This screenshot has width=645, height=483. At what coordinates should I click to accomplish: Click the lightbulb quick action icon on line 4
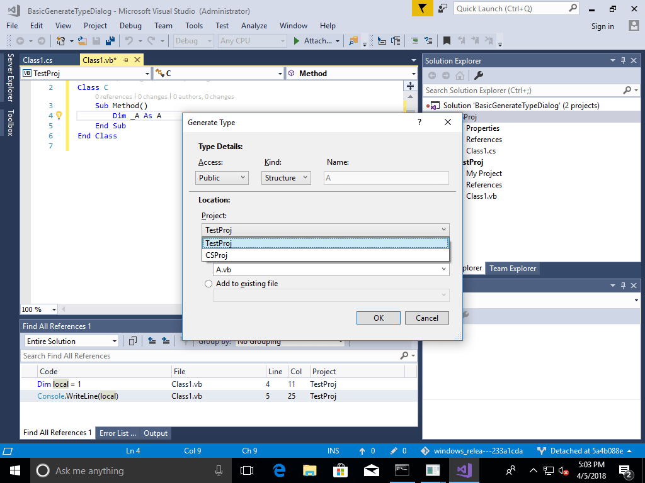coord(59,115)
